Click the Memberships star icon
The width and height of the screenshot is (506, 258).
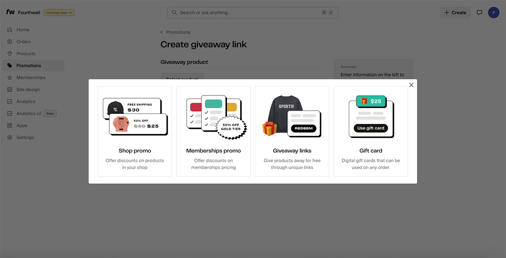click(10, 78)
